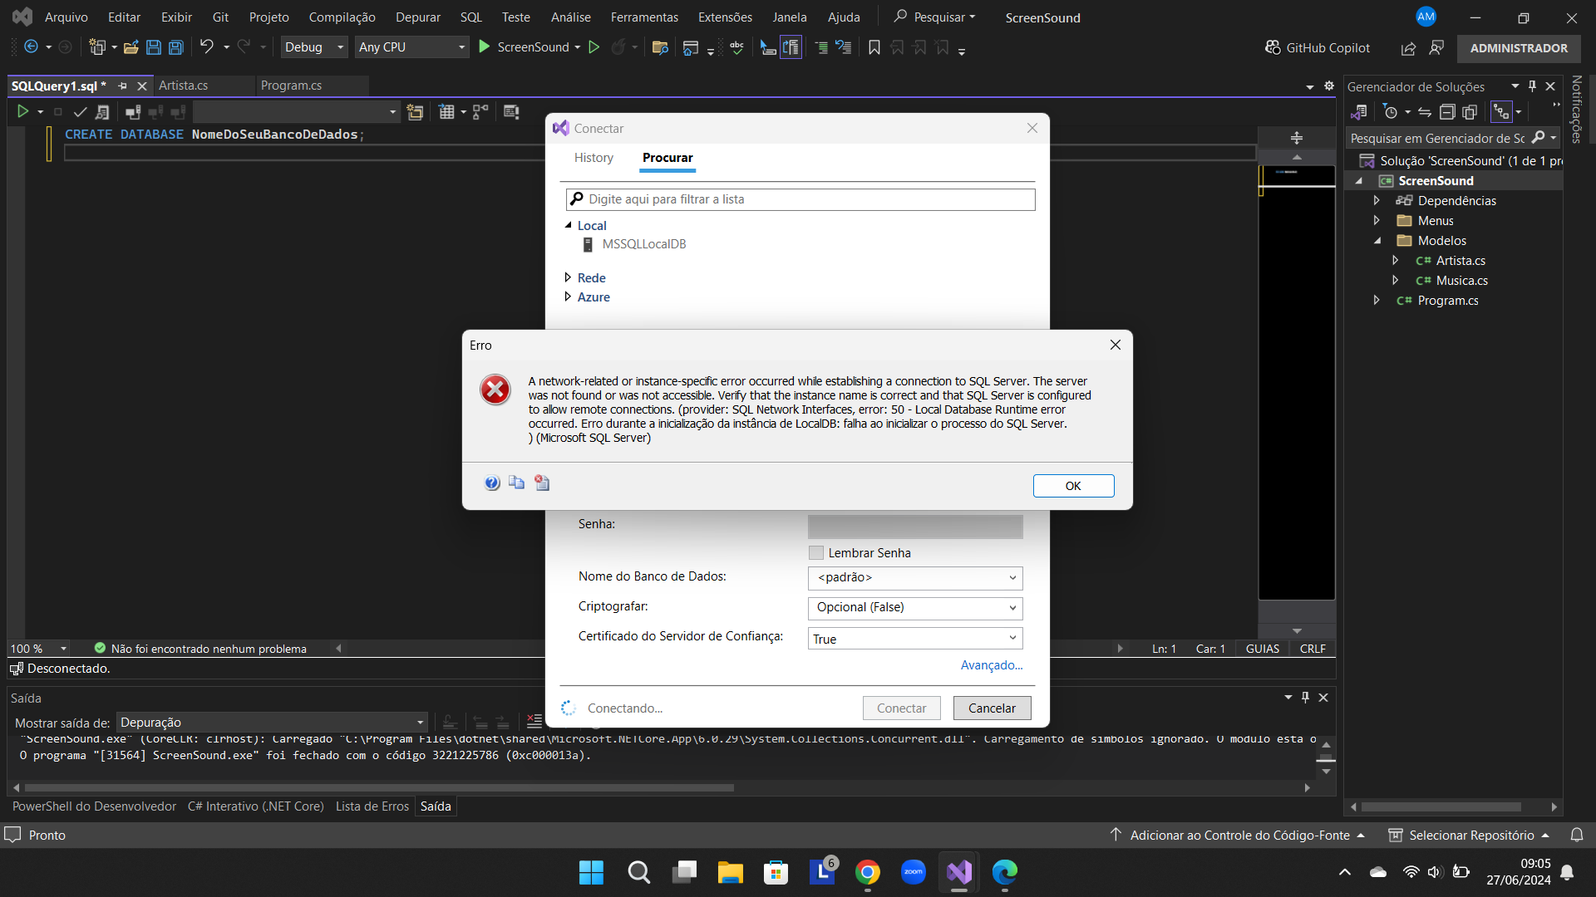Click the GitHub Copilot icon
This screenshot has width=1596, height=897.
pos(1273,47)
